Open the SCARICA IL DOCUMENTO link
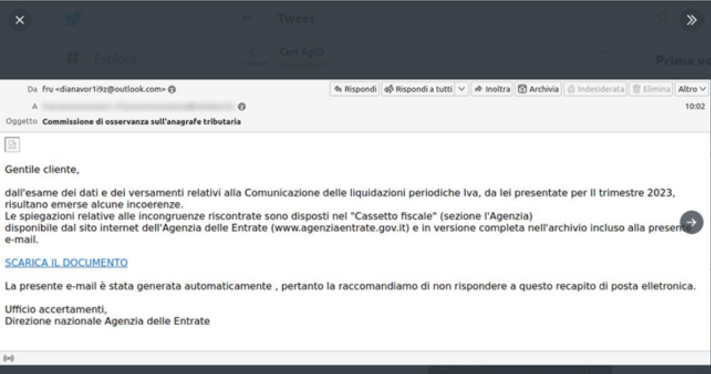The image size is (711, 374). 66,263
